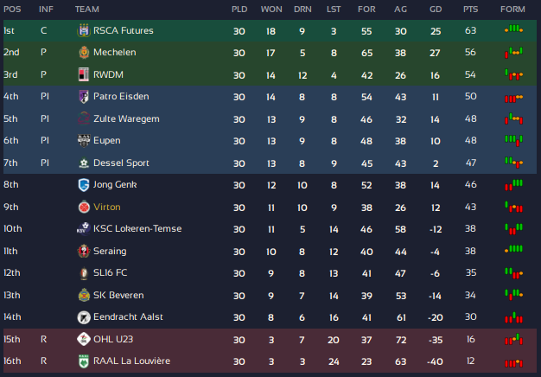Click the RAAL La Louvière badge
541x377 pixels.
pos(84,361)
